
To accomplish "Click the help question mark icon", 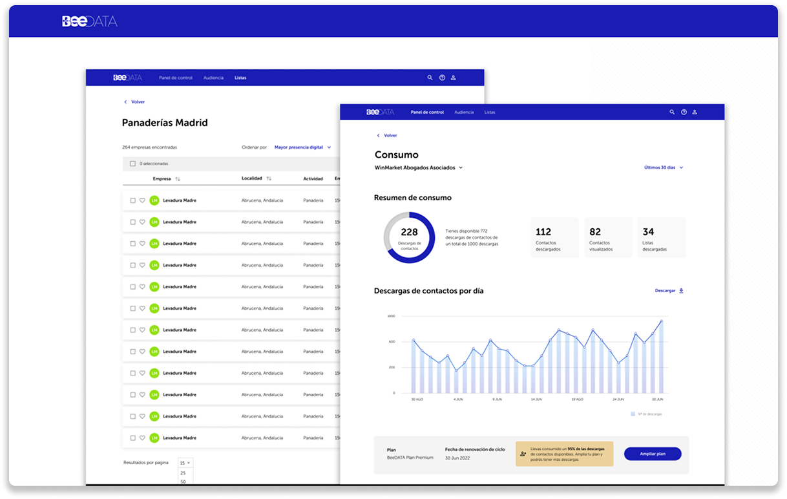I will pyautogui.click(x=684, y=112).
